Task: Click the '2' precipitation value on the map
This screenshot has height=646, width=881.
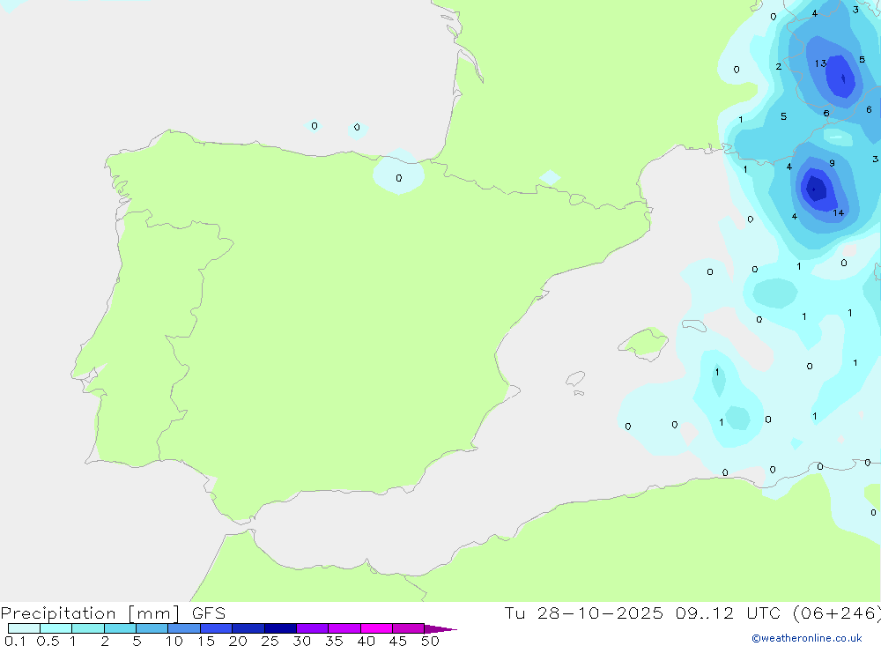Action: 778,66
